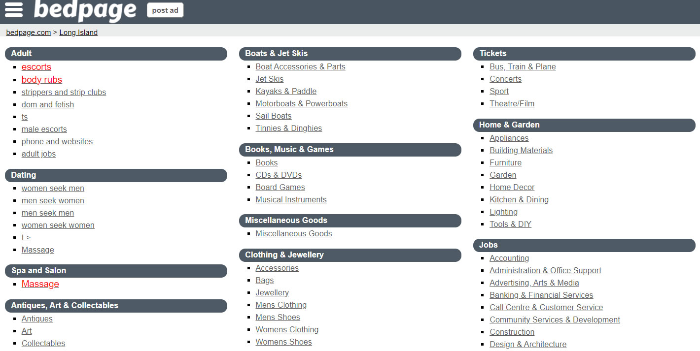Screen dimensions: 700x351
Task: Open Concerts tickets link
Action: pos(505,79)
